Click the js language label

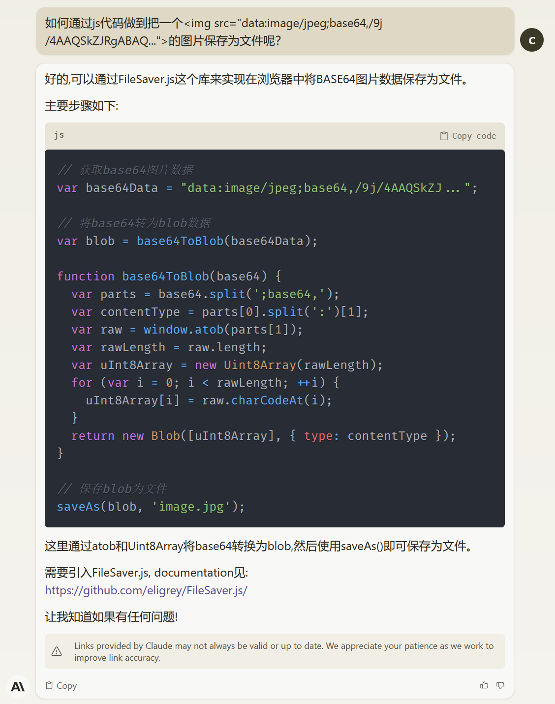click(59, 135)
